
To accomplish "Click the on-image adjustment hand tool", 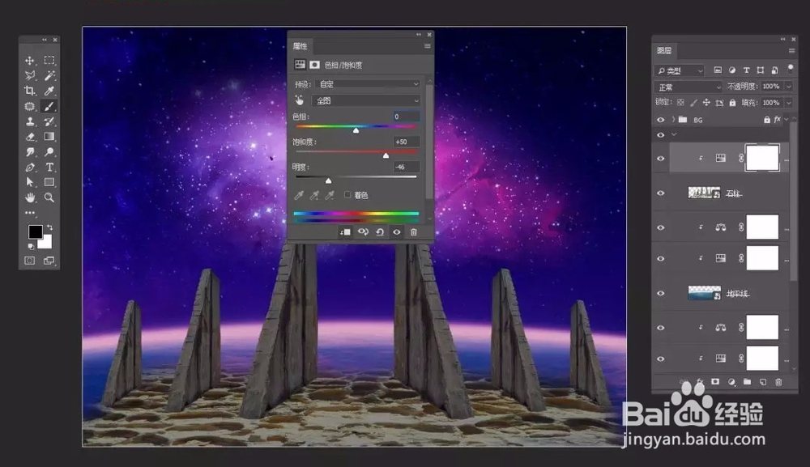I will point(299,100).
